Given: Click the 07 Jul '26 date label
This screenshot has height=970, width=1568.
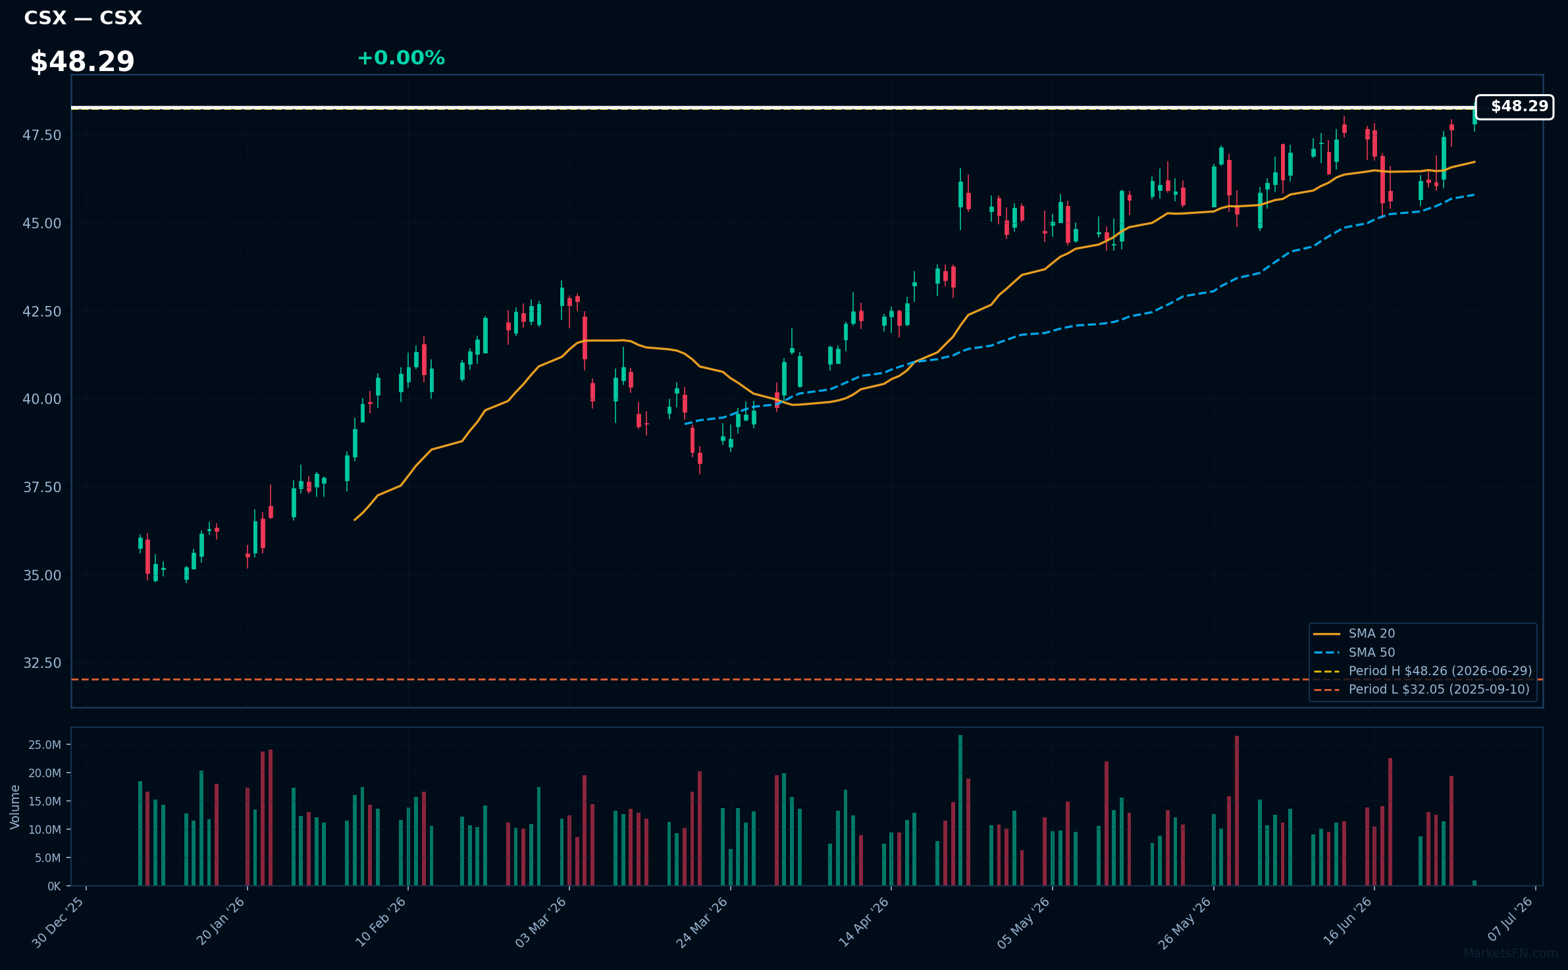Looking at the screenshot, I should point(1510,920).
